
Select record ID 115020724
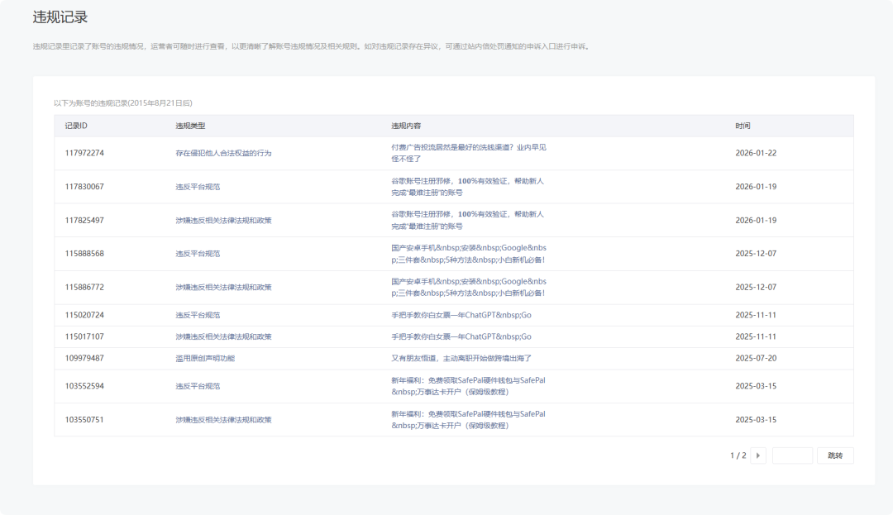point(84,315)
